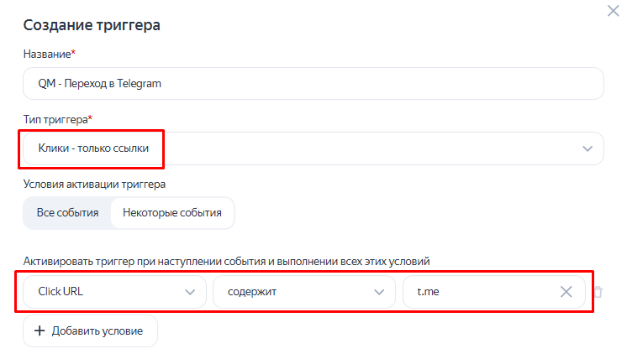
Task: Click the Условия активации триггера label
Action: 94,184
